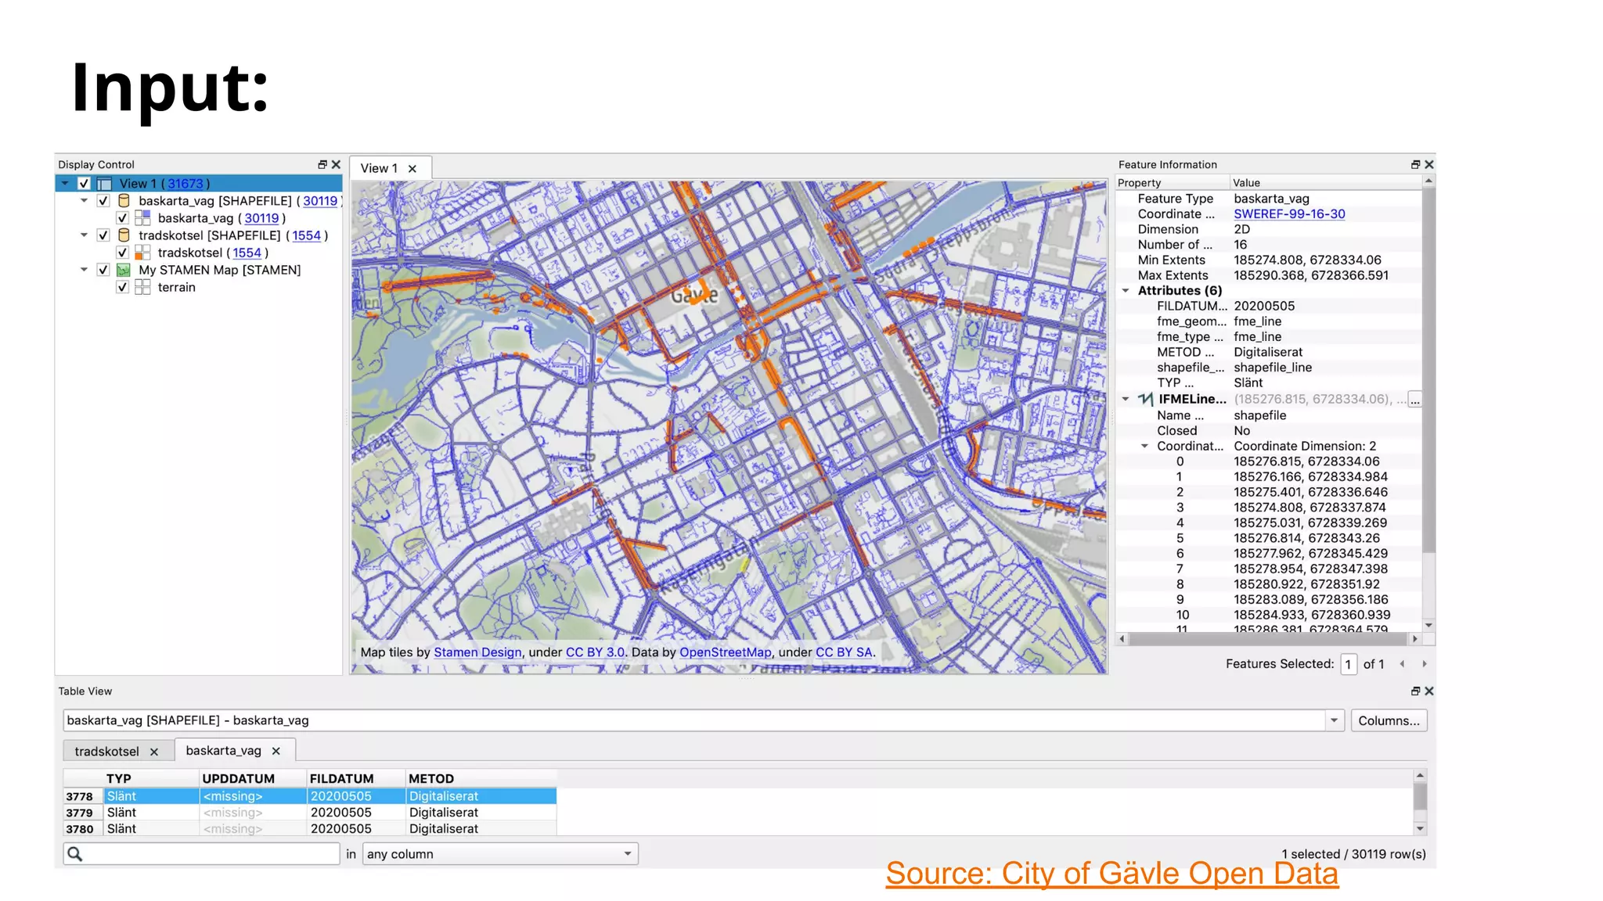Click the search magnifier icon in Table View
1603x901 pixels.
pos(75,853)
